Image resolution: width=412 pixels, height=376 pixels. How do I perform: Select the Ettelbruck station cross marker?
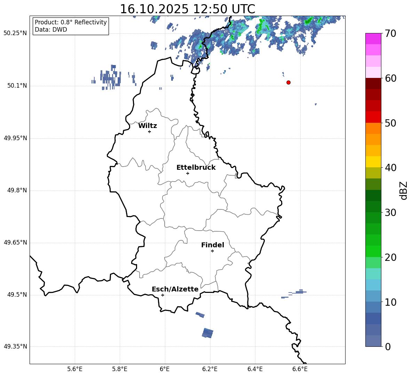click(188, 173)
